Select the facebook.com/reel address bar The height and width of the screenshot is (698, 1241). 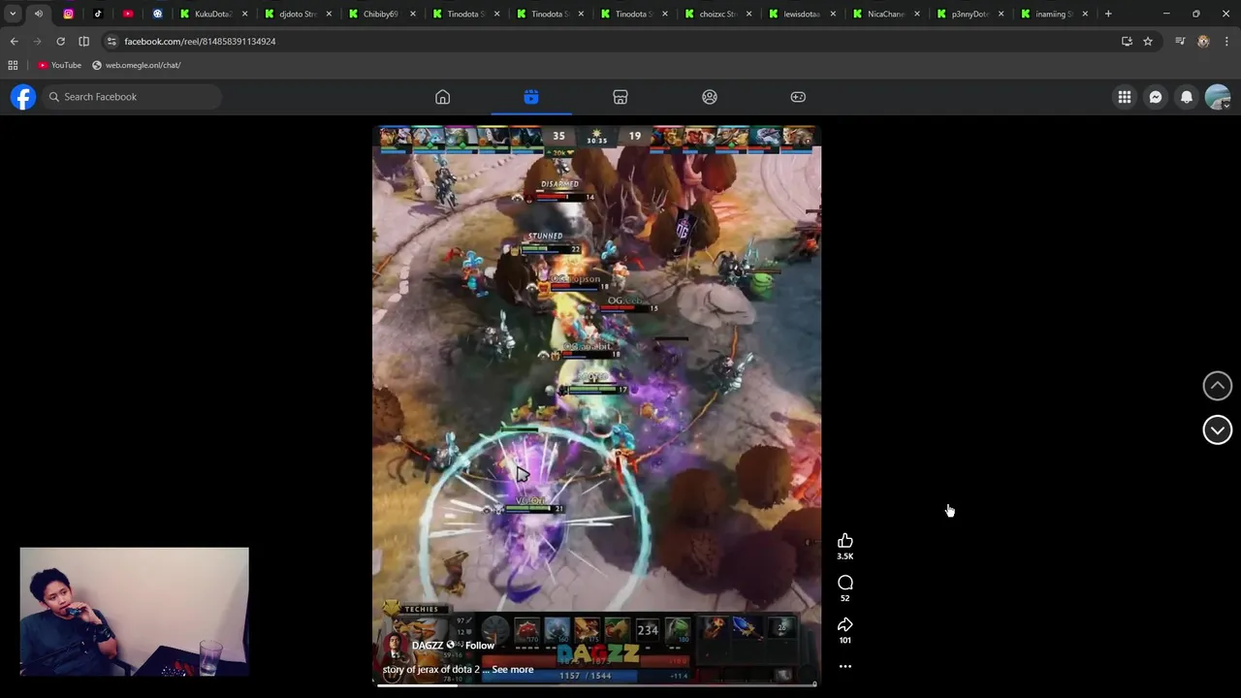pyautogui.click(x=200, y=42)
